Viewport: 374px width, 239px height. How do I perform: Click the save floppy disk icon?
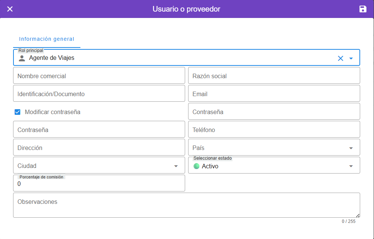(363, 9)
